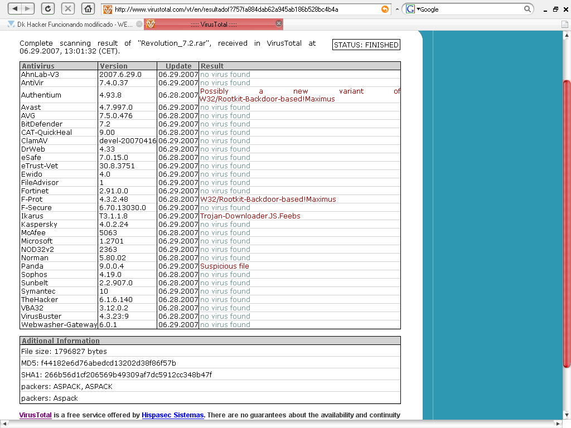Click the scroll down arrow
Viewport: 571px width, 428px height.
point(567,415)
